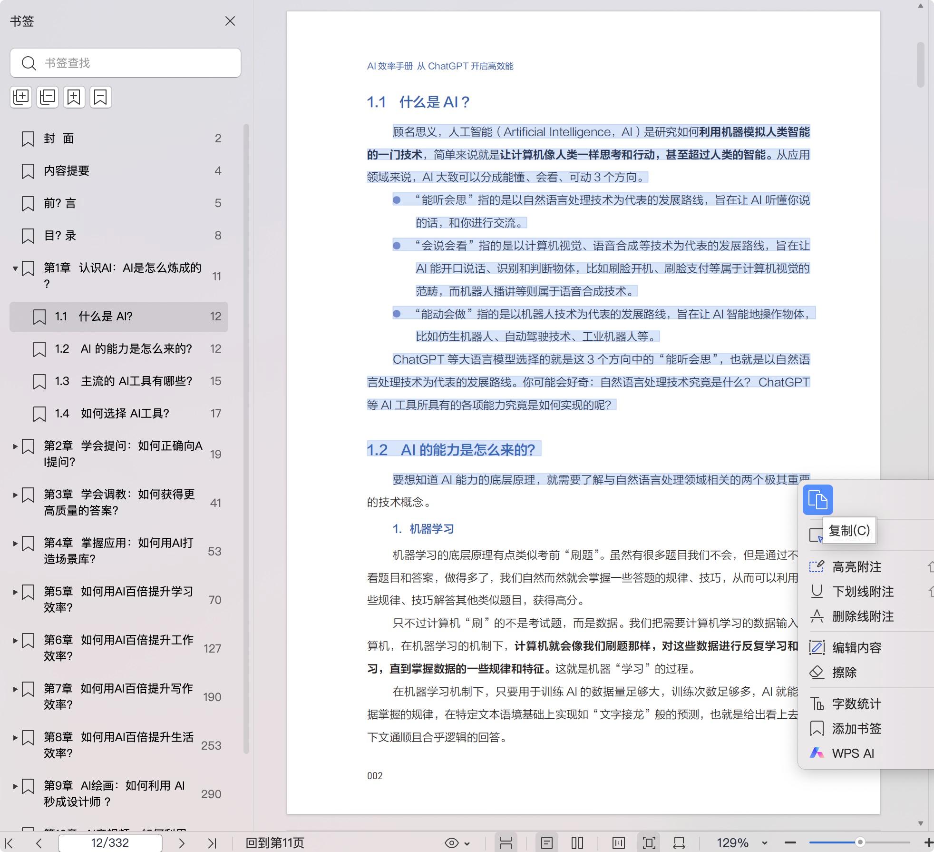This screenshot has height=852, width=934.
Task: Click the 第2章 bookmark flag icon
Action: (x=28, y=447)
